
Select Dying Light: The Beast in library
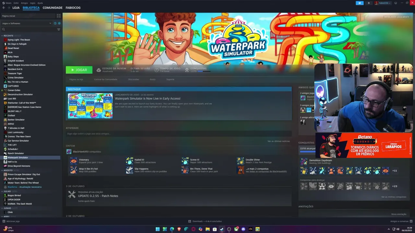click(19, 40)
